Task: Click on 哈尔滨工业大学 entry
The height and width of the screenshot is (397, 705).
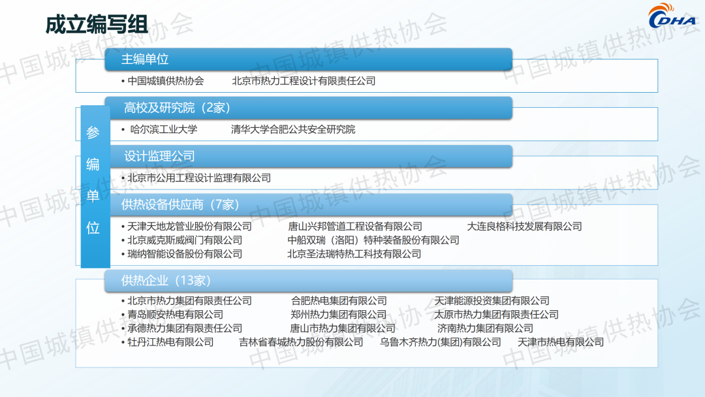Action: click(x=163, y=130)
